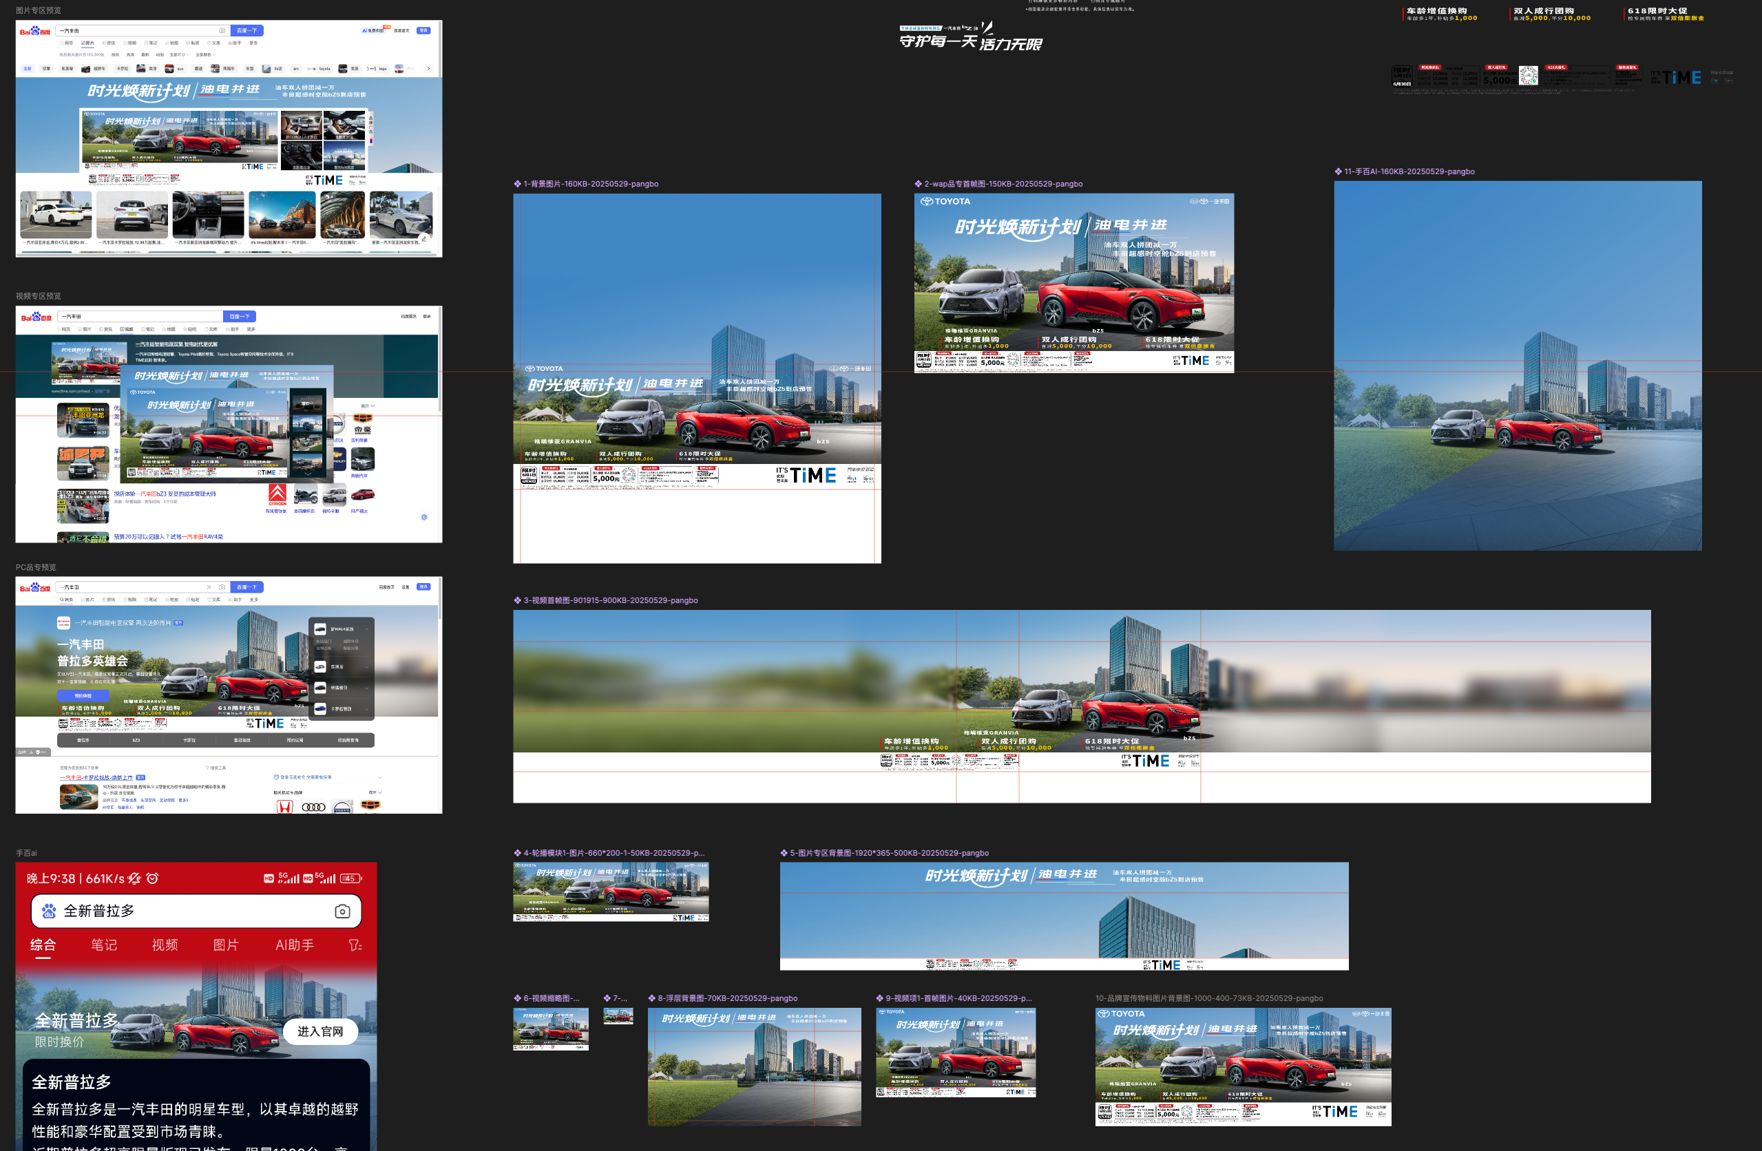Click alarm clock icon in phone status bar
The image size is (1762, 1151).
click(x=152, y=878)
